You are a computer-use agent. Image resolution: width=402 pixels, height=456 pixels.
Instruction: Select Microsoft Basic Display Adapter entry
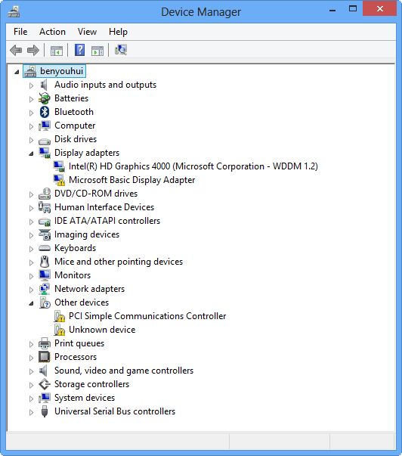pyautogui.click(x=131, y=180)
